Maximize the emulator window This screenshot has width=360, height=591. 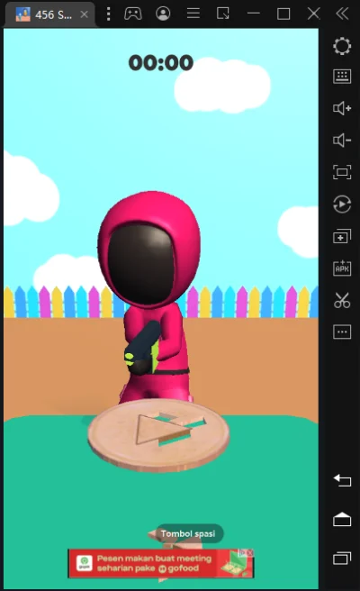(283, 14)
